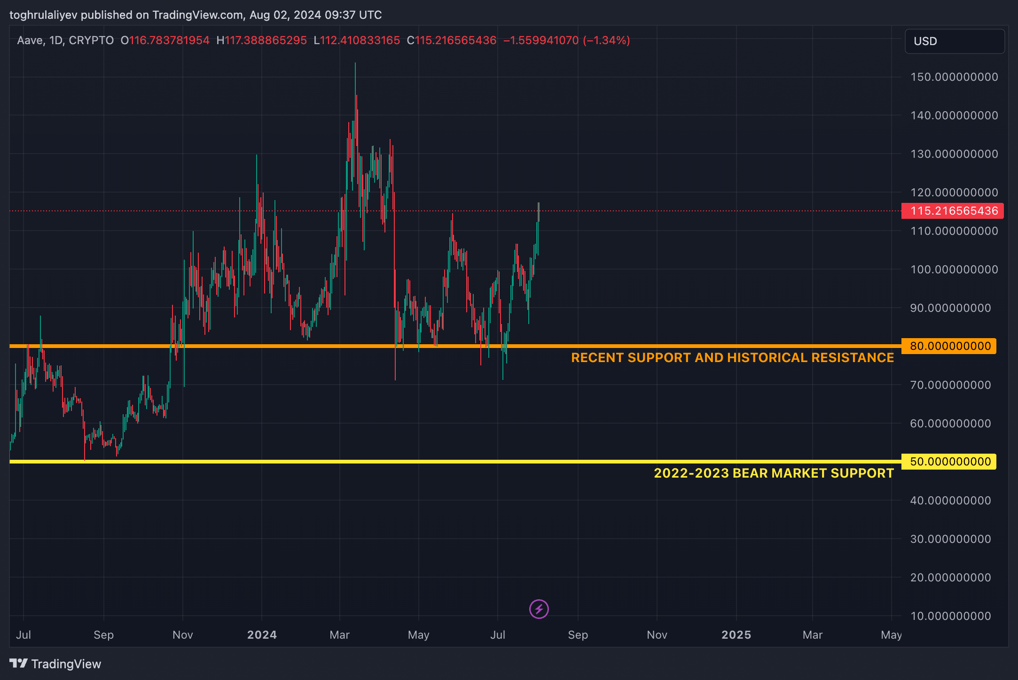Click the 40.000000000 price axis label
Viewport: 1018px width, 680px height.
pyautogui.click(x=950, y=501)
